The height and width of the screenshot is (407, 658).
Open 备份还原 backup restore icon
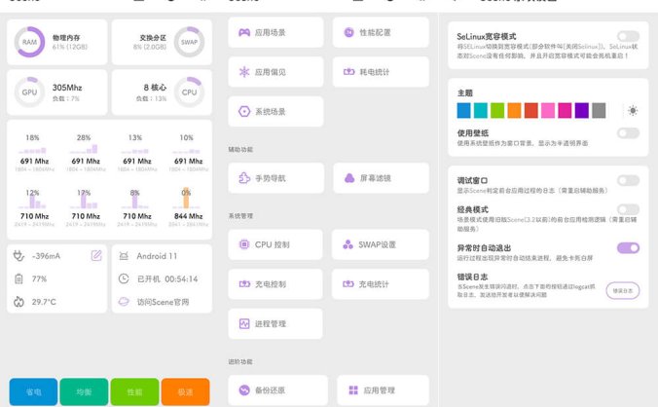[x=244, y=389]
